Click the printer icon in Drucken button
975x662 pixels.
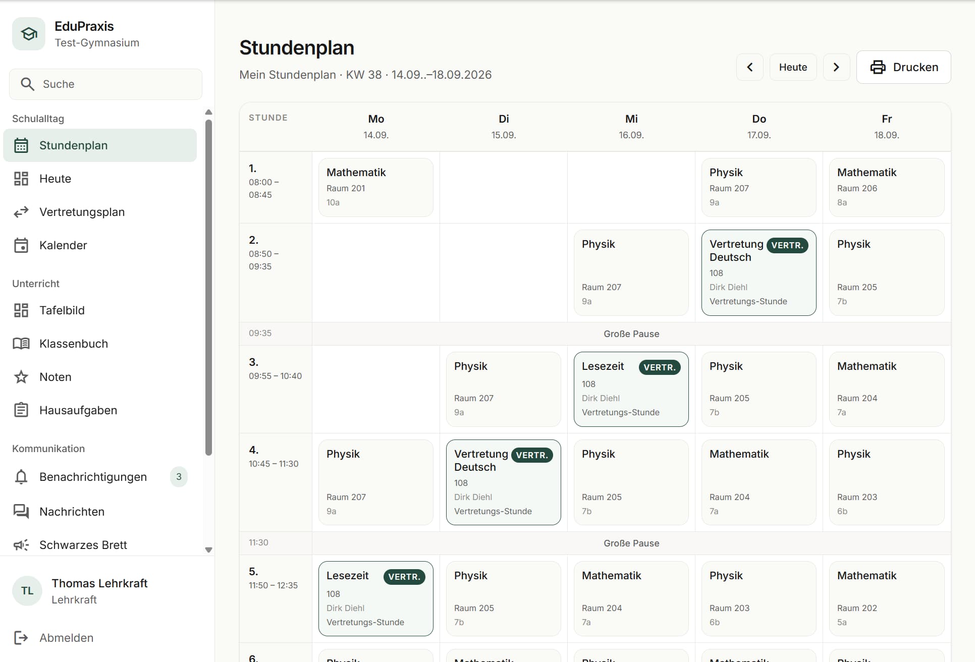(x=878, y=67)
